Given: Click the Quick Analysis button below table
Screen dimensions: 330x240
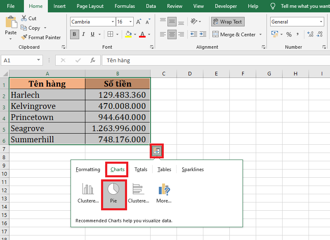Looking at the screenshot, I should pyautogui.click(x=157, y=151).
